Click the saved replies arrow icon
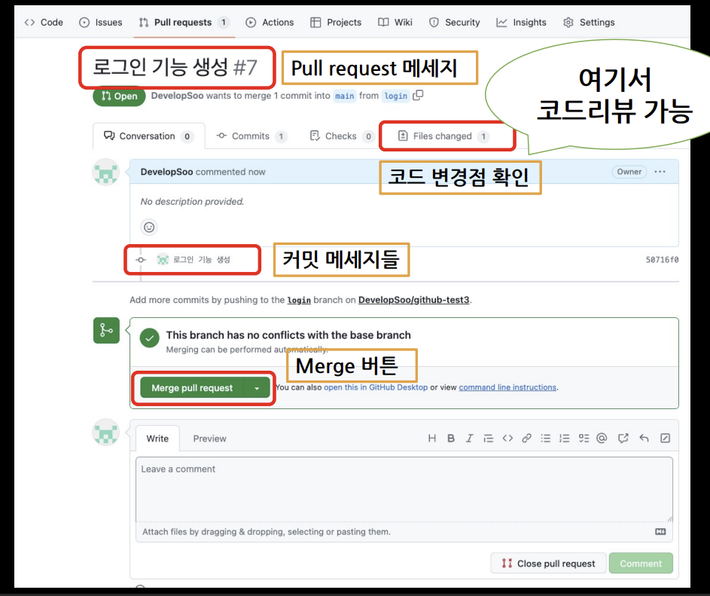The image size is (710, 596). pos(644,439)
